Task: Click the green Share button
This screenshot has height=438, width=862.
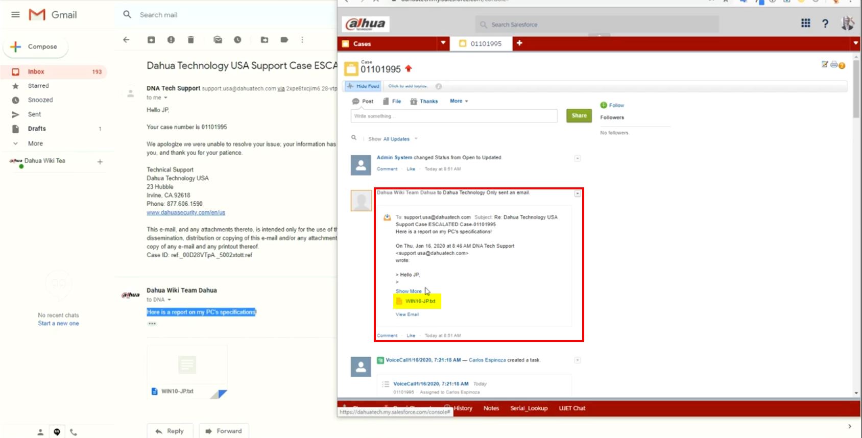Action: (579, 116)
